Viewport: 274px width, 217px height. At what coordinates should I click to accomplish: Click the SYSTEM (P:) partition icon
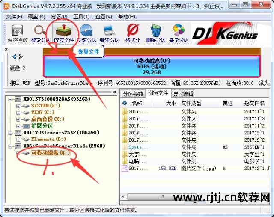(x=26, y=106)
